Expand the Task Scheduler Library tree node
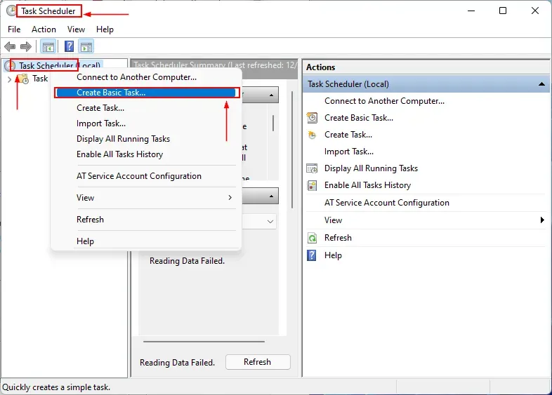The height and width of the screenshot is (395, 552). coord(9,79)
